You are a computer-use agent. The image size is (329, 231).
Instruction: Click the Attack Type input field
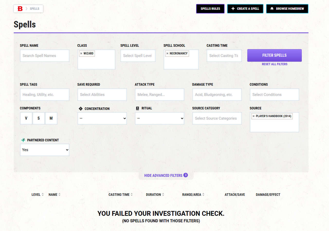(x=160, y=95)
